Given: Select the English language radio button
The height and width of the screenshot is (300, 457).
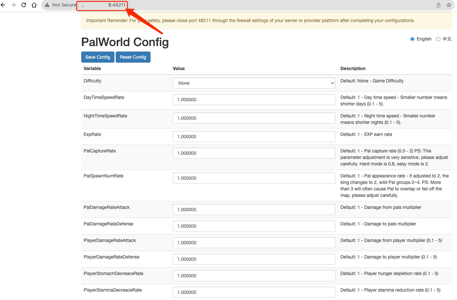Looking at the screenshot, I should (412, 39).
